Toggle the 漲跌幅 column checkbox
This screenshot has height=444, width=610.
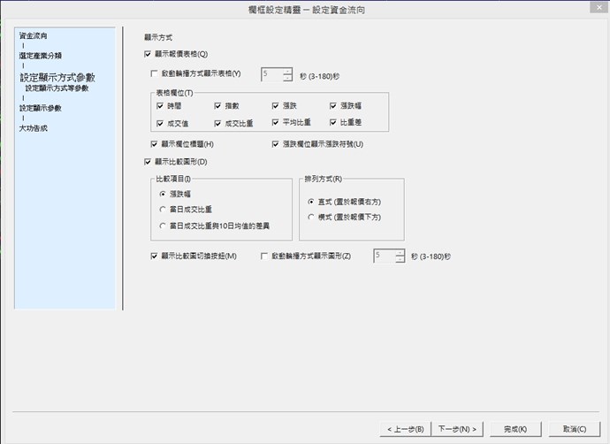(x=333, y=106)
